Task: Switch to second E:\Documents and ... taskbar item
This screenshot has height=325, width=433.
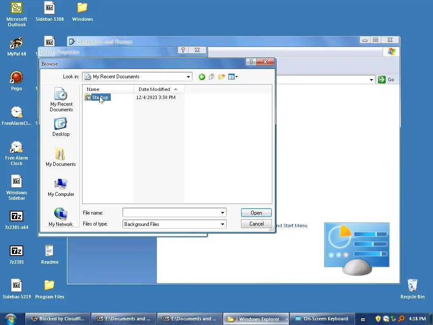Action: point(190,319)
